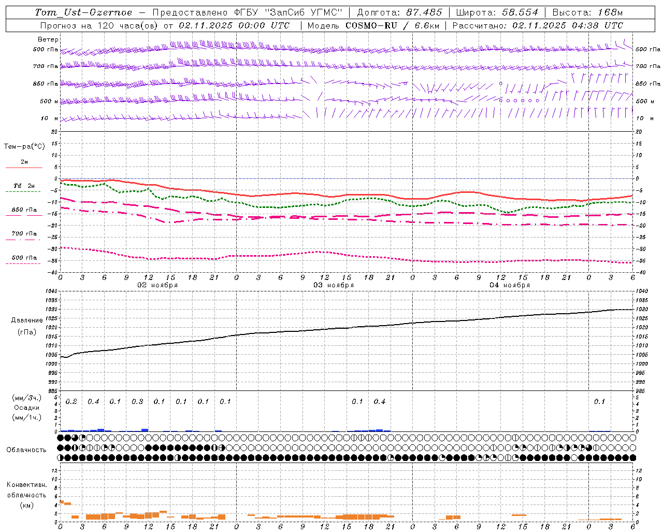Click the "(мм/3ч.)" precipitation unit label

26,398
